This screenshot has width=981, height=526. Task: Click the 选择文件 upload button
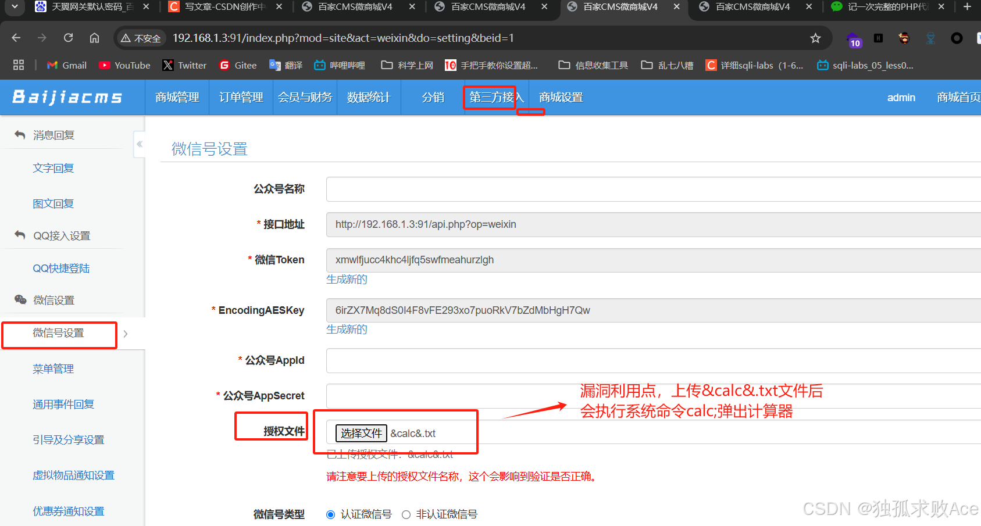361,433
